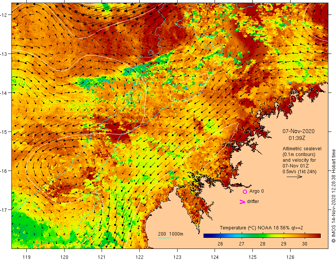
Task: Click the longitude axis label 121
Action: (x=102, y=257)
